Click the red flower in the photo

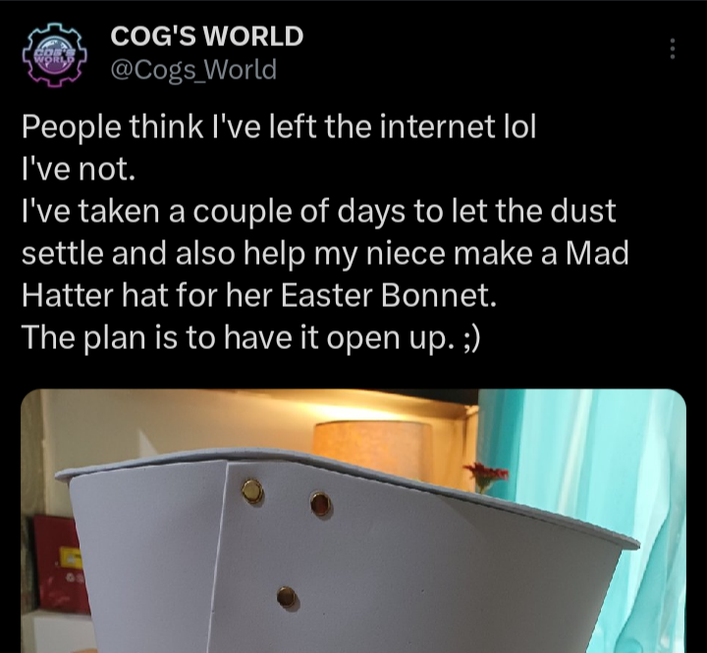[488, 476]
